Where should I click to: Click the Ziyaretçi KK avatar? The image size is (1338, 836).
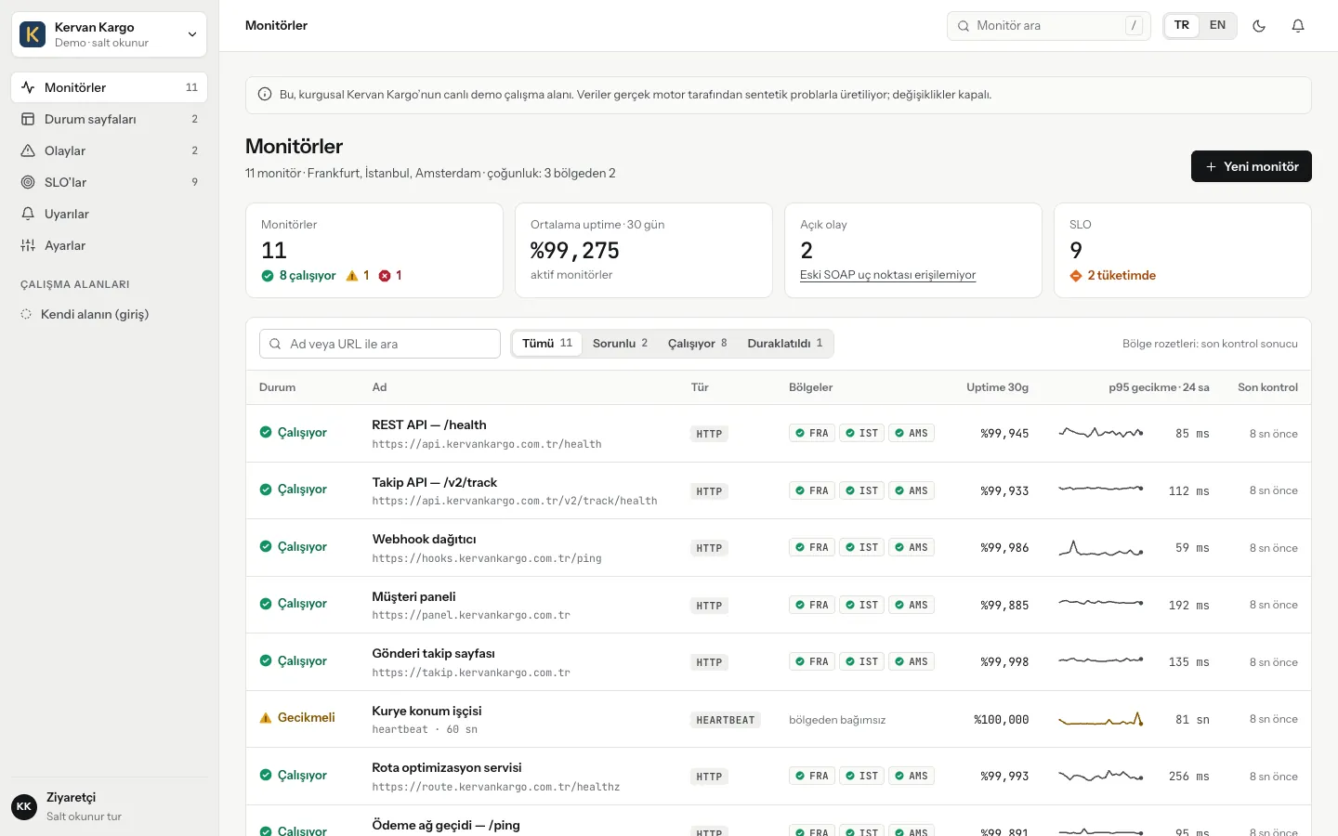point(24,807)
